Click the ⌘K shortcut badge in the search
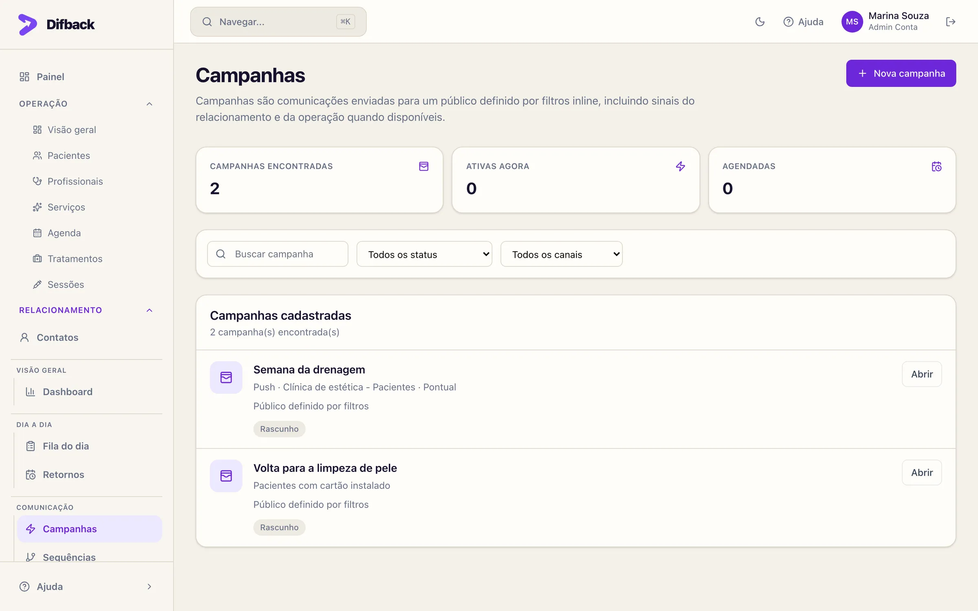 [x=346, y=22]
